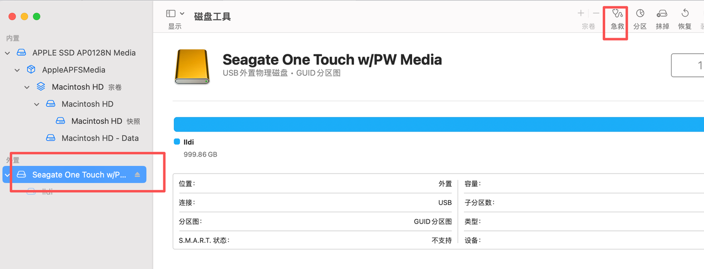Collapse the inner Macintosh HD volume

click(x=37, y=104)
